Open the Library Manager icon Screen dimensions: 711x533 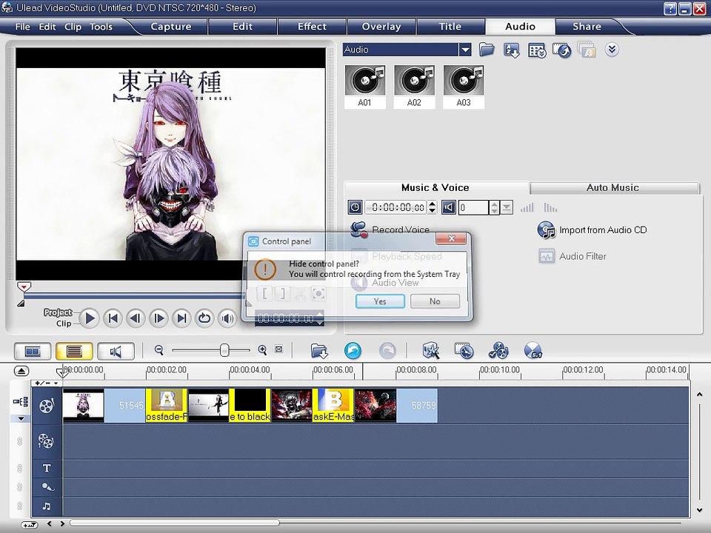(x=537, y=50)
